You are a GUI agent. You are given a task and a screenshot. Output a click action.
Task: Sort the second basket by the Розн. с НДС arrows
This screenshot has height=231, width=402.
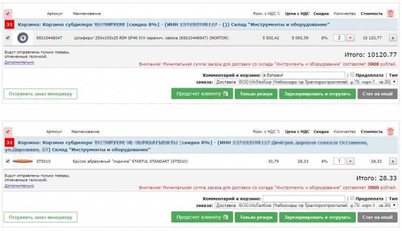(279, 132)
